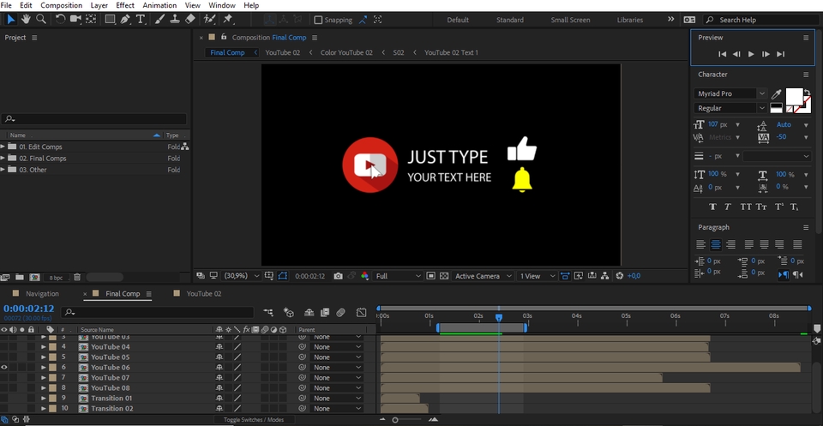Image resolution: width=823 pixels, height=426 pixels.
Task: Select the Zoom tool
Action: (x=40, y=20)
